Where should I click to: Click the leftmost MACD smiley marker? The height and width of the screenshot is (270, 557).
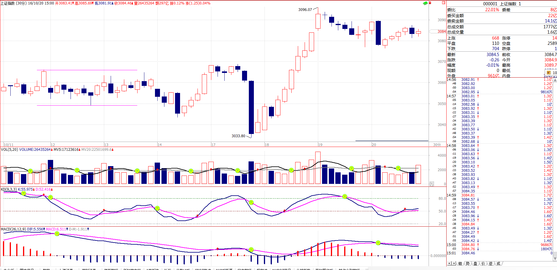click(x=57, y=234)
